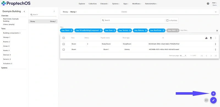
Task: Click the Room 1 popular name cell
Action: [x=106, y=49]
